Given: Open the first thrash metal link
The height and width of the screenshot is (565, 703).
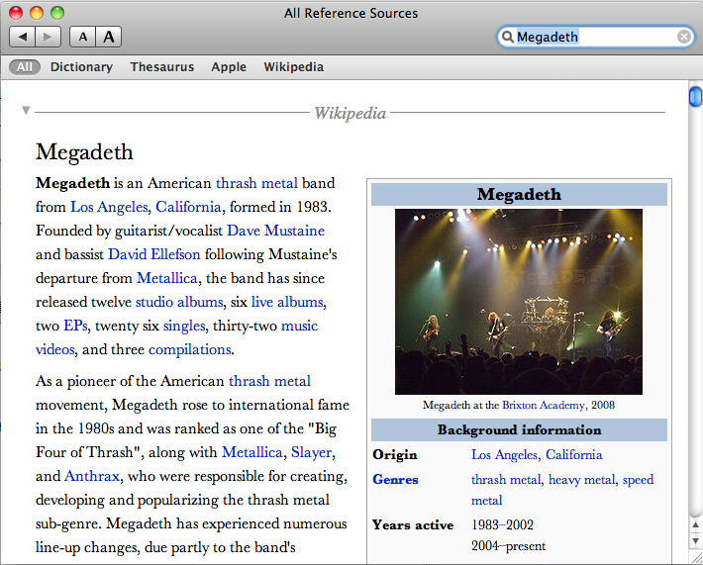Looking at the screenshot, I should click(x=256, y=183).
